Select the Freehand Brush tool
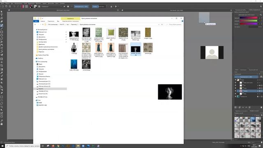The width and height of the screenshot is (263, 148). point(2,25)
